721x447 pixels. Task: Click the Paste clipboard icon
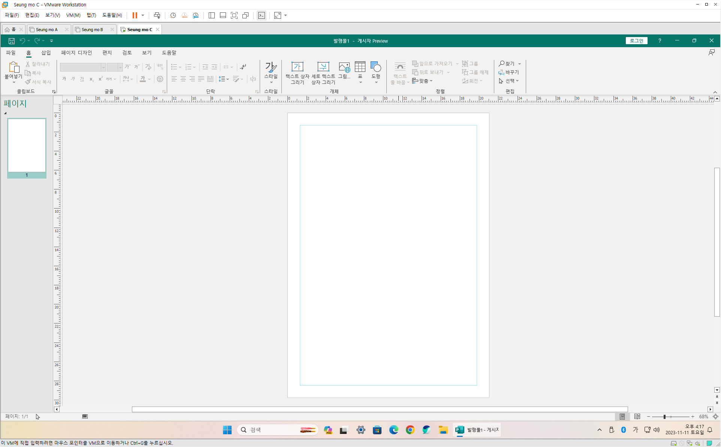coord(13,68)
